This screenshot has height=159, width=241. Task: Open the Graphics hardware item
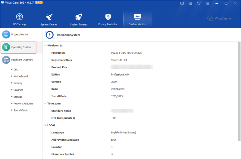coord(18,90)
